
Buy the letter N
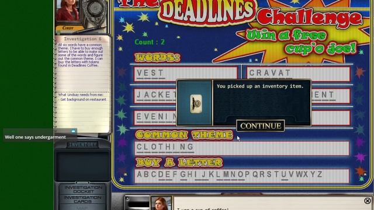pyautogui.click(x=233, y=174)
